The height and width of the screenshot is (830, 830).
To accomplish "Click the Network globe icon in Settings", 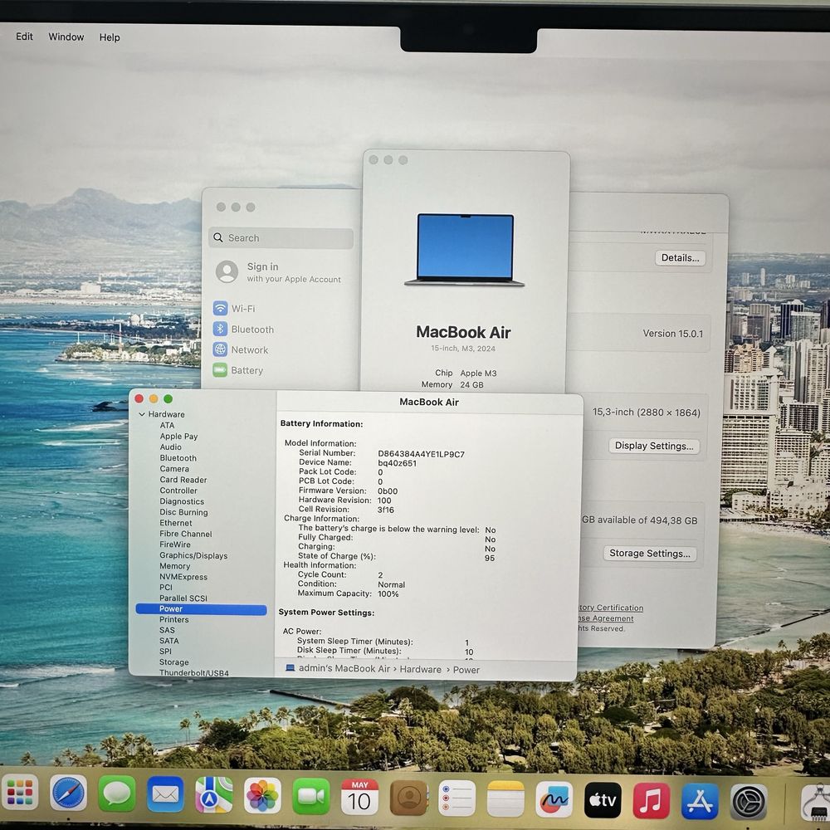I will pyautogui.click(x=220, y=349).
